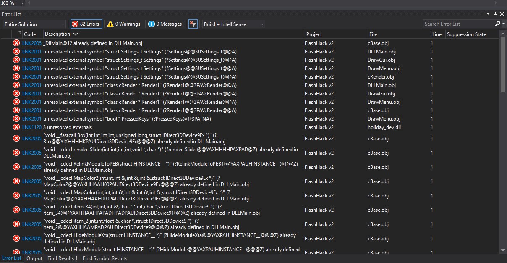Viewport: 507px width, 263px height.
Task: Click error icon for Settings symbol in cRender.obj
Action: click(16, 76)
